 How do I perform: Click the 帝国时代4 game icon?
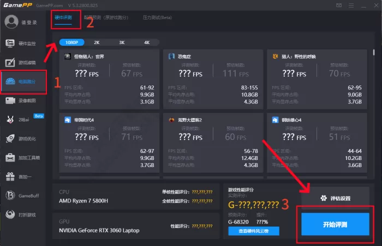pos(68,120)
